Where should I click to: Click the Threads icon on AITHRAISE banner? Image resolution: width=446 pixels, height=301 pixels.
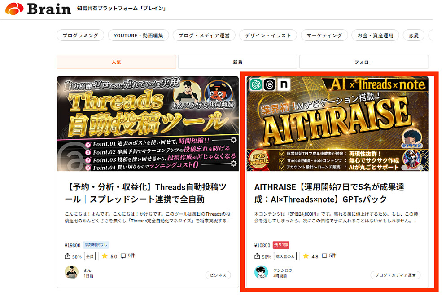270,84
